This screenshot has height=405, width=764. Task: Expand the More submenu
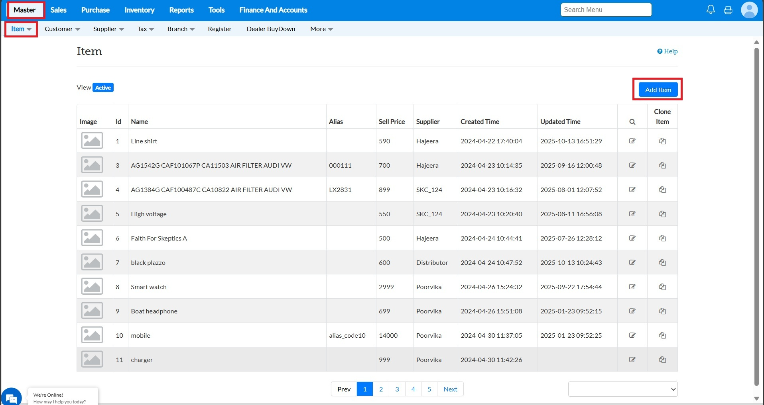[321, 29]
